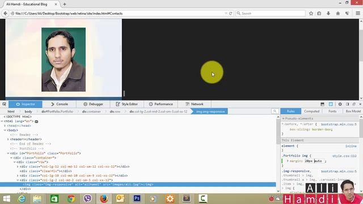Click the portrait photo on the page
The height and width of the screenshot is (204, 363).
[x=64, y=59]
